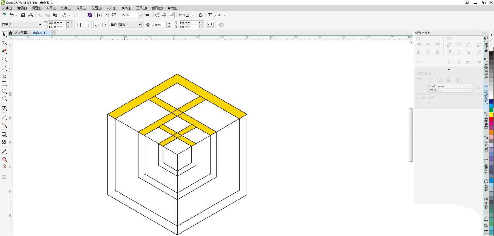The height and width of the screenshot is (236, 494).
Task: Toggle portrait page orientation
Action: coord(79,25)
